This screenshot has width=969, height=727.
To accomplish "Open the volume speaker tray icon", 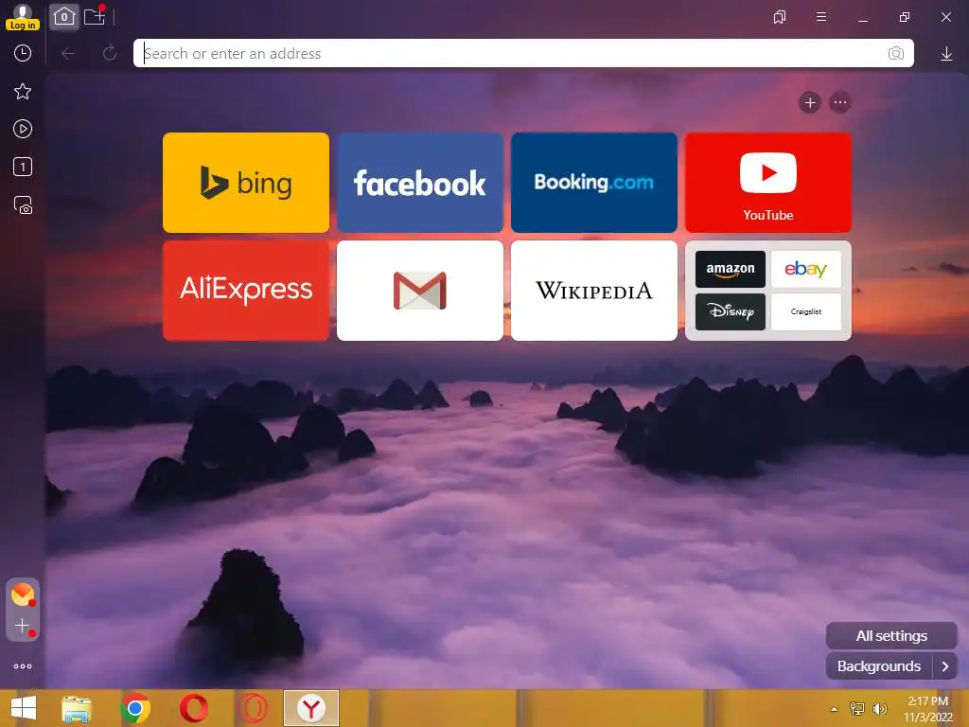I will pyautogui.click(x=879, y=708).
